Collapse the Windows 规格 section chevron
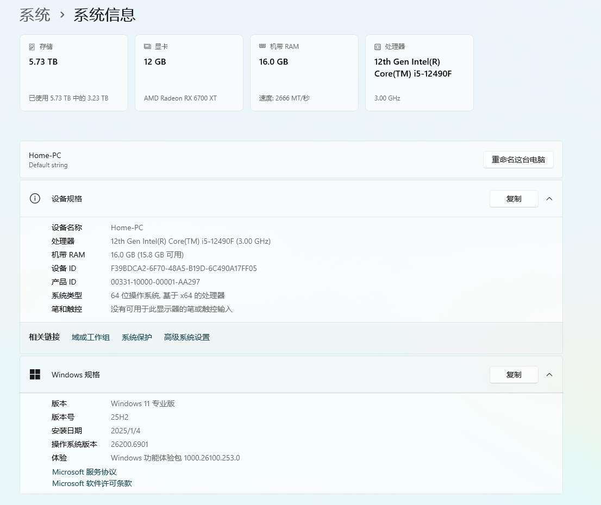This screenshot has height=505, width=601. [549, 375]
